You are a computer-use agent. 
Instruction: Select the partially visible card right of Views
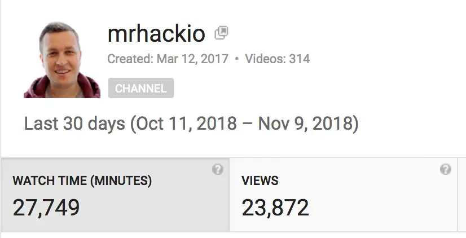463,195
